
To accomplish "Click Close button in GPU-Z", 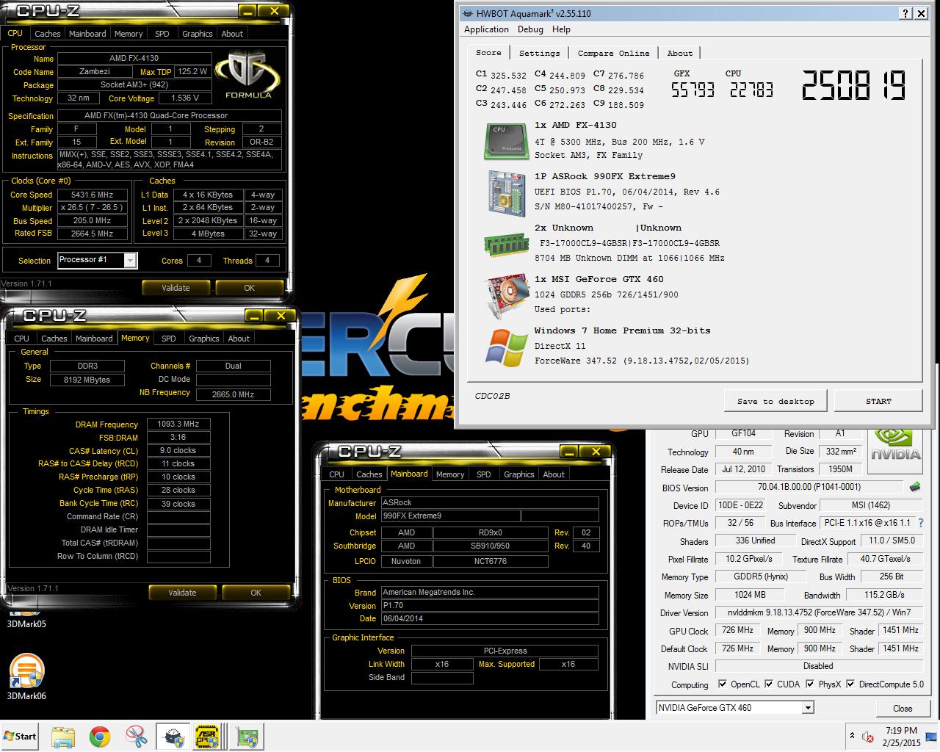I will [x=903, y=709].
